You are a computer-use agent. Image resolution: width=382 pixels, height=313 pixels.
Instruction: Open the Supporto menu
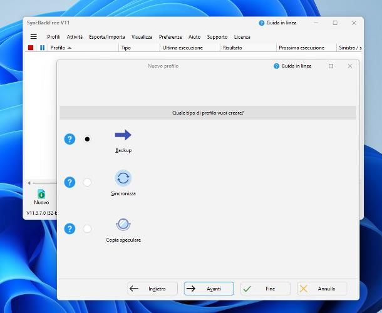(x=217, y=37)
